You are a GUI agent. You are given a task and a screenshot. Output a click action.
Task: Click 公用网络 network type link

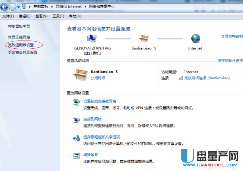(98, 78)
